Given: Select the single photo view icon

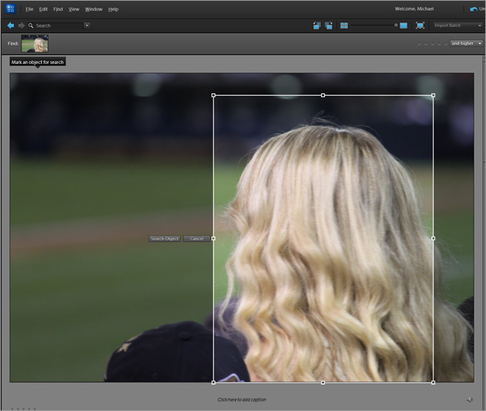Looking at the screenshot, I should pyautogui.click(x=403, y=25).
